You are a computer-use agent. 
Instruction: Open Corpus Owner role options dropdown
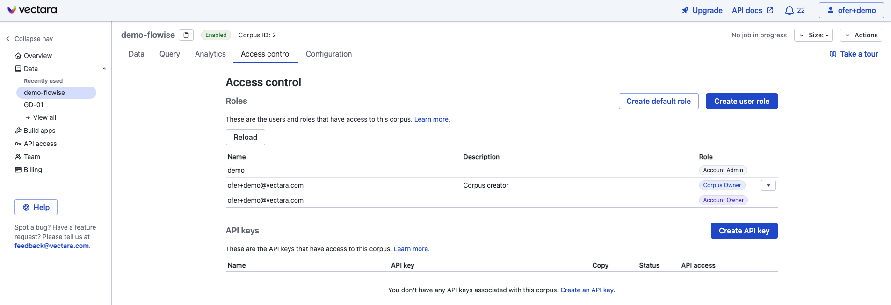(768, 185)
